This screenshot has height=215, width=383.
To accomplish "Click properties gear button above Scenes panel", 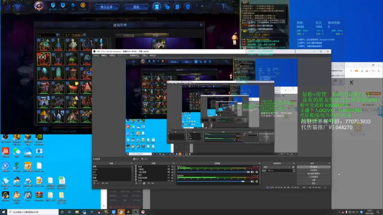I will pos(136,159).
